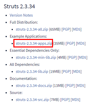Open PGP signature for struts-2.3.34-all.zip
Image resolution: width=105 pixels, height=109 pixels.
coord(66,29)
